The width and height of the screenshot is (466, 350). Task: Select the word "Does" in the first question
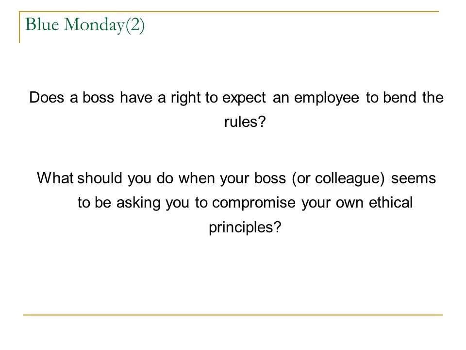47,97
